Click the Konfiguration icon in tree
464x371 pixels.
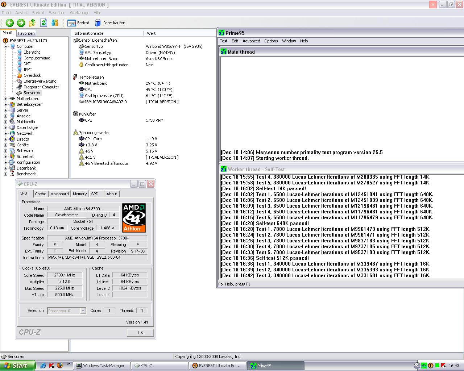click(12, 162)
